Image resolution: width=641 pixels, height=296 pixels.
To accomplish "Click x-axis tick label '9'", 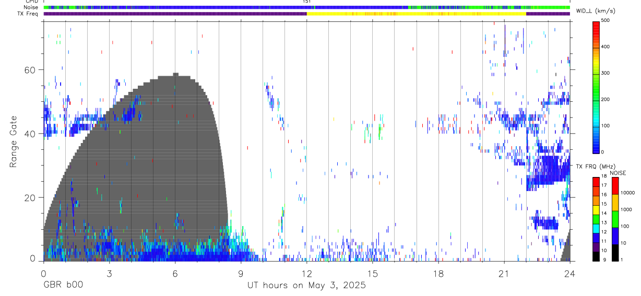I will pyautogui.click(x=241, y=273).
